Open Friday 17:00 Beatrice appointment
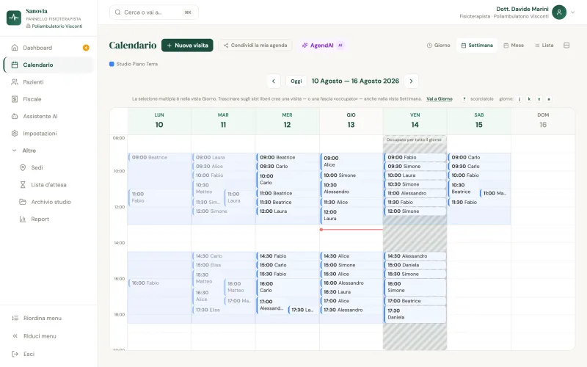The height and width of the screenshot is (367, 587). (415, 301)
